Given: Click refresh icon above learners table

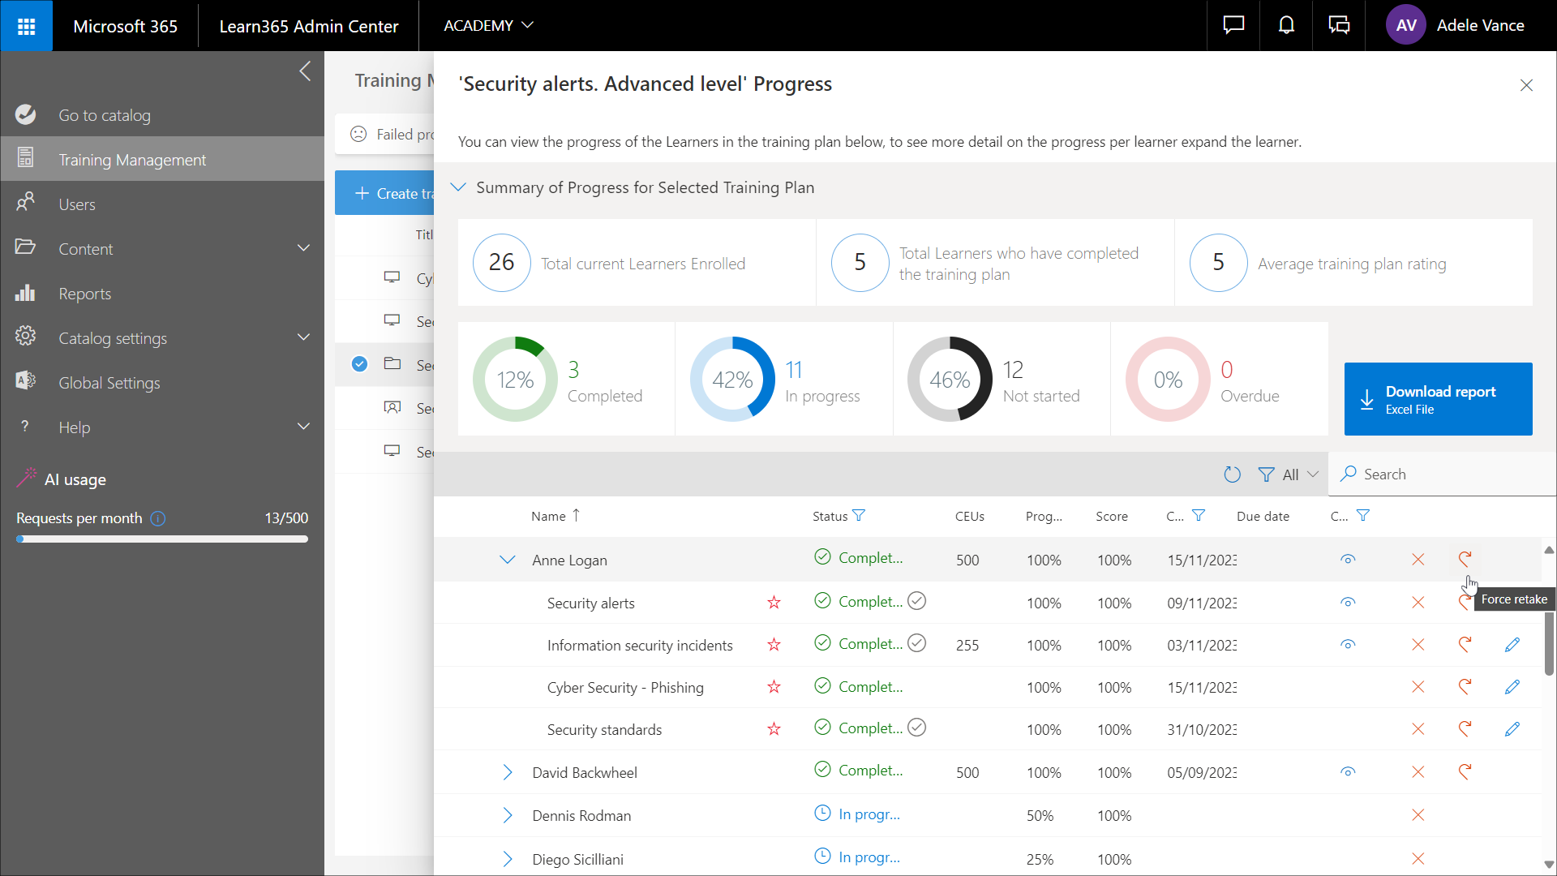Looking at the screenshot, I should 1232,474.
